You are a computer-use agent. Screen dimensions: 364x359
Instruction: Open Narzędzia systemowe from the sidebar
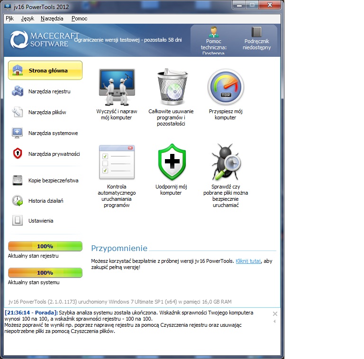pyautogui.click(x=53, y=133)
